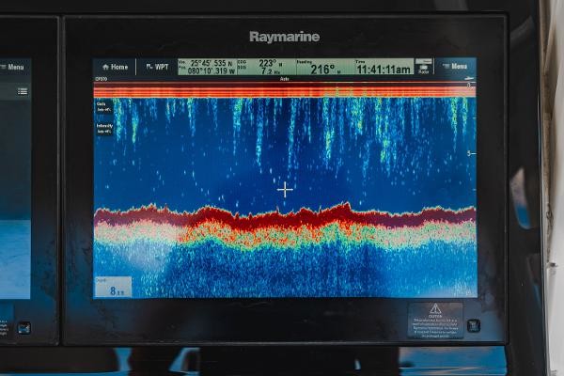Tap the Auto range label above sonar
The height and width of the screenshot is (376, 564).
(x=285, y=79)
